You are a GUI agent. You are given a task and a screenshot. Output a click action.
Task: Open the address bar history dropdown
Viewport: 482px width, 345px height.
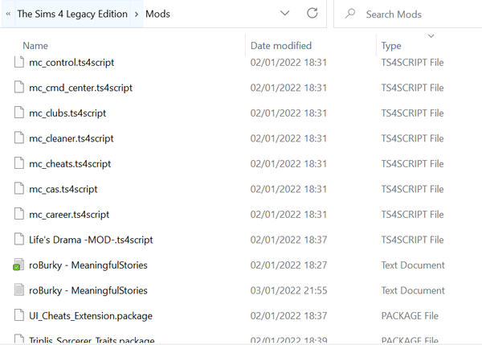(x=285, y=13)
